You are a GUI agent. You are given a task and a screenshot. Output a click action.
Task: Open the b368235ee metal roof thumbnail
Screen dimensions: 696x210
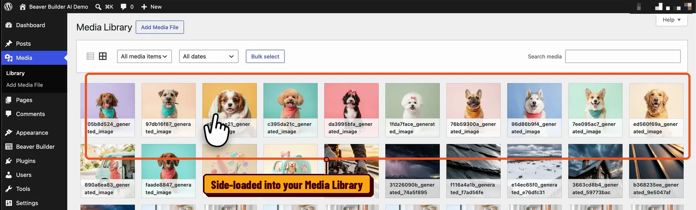[x=656, y=171]
